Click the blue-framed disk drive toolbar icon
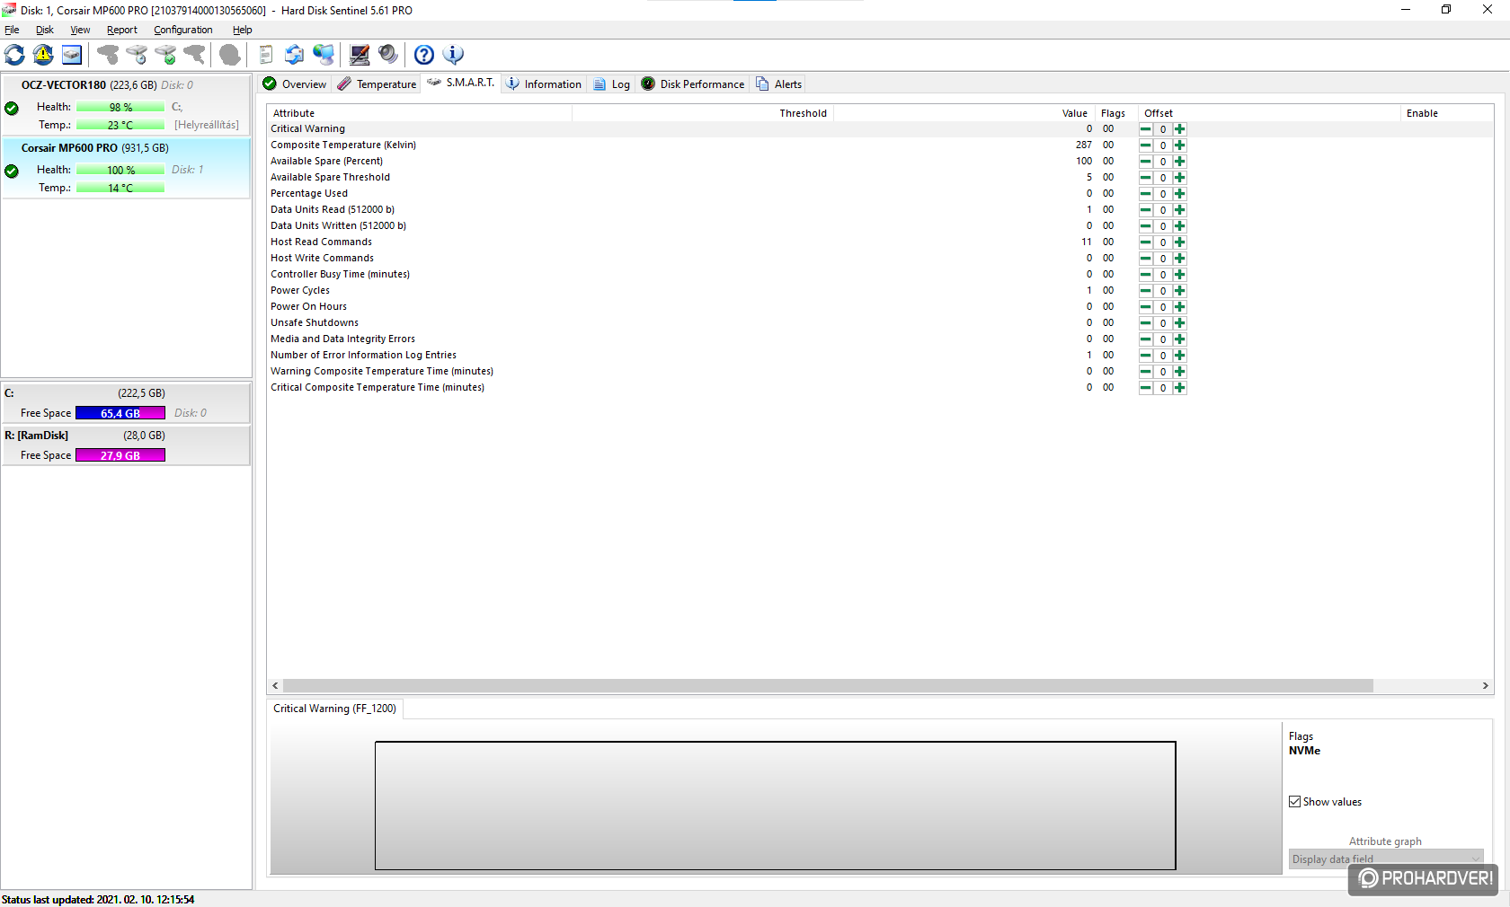This screenshot has height=907, width=1510. [72, 55]
